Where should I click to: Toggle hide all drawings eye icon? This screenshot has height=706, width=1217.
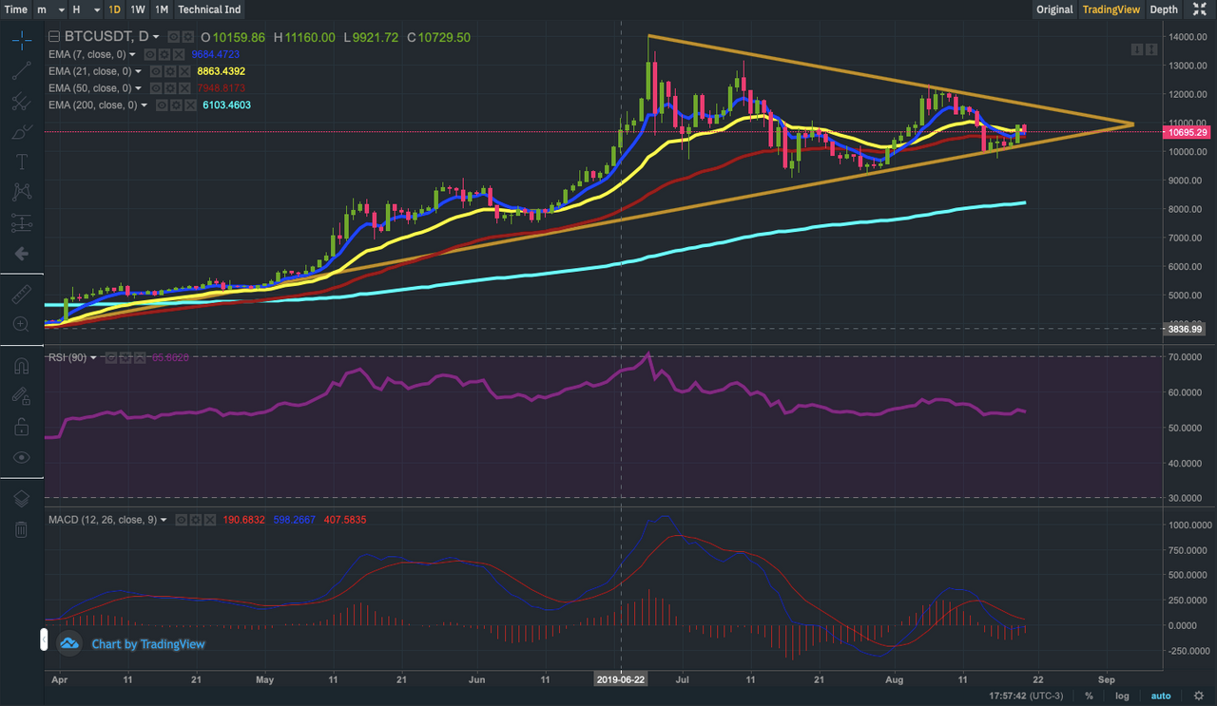tap(21, 457)
